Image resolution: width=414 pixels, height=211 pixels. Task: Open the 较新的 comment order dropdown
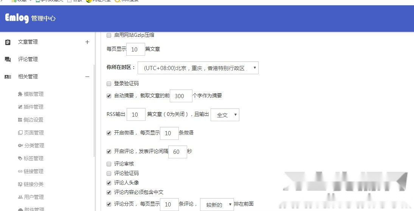point(217,205)
